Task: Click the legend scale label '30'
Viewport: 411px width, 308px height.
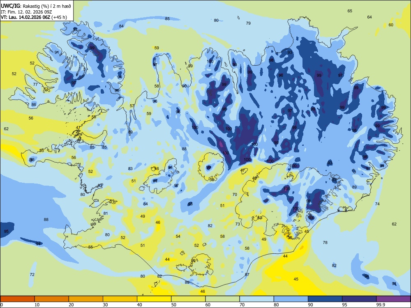Action: click(105, 305)
